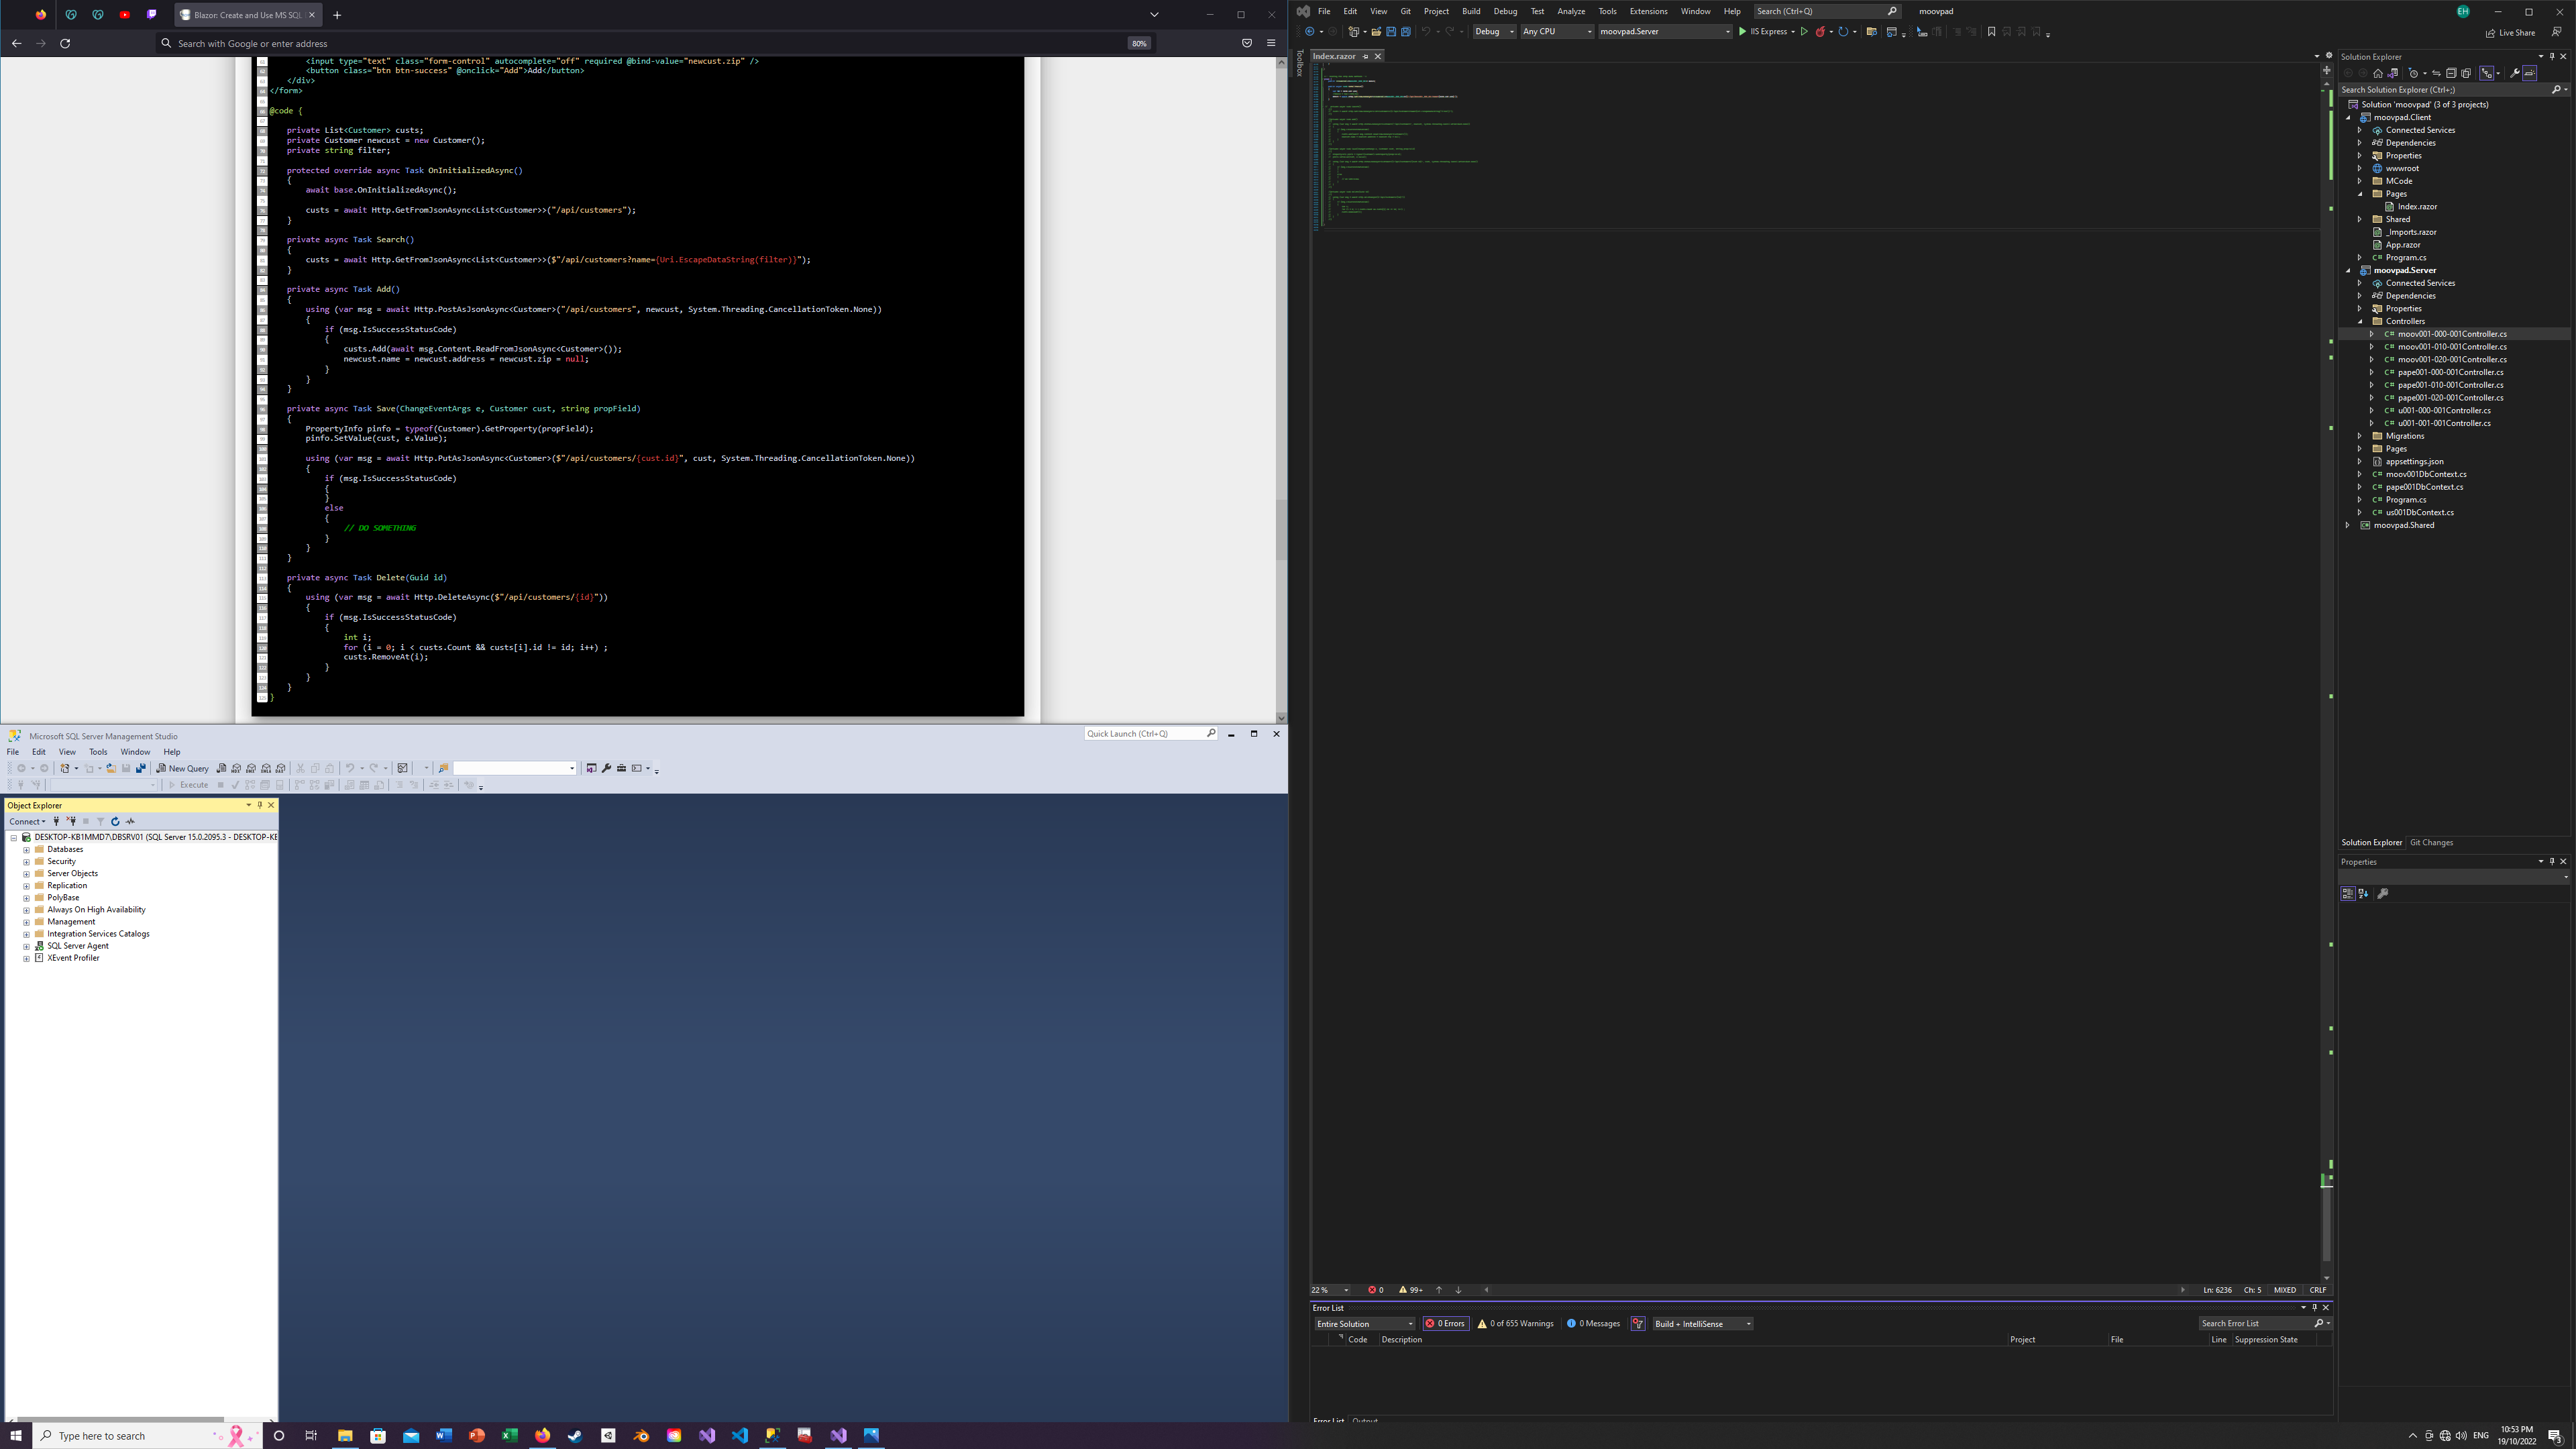Click Hot Reload flame icon
Screen dimensions: 2576x1449
point(1821,32)
